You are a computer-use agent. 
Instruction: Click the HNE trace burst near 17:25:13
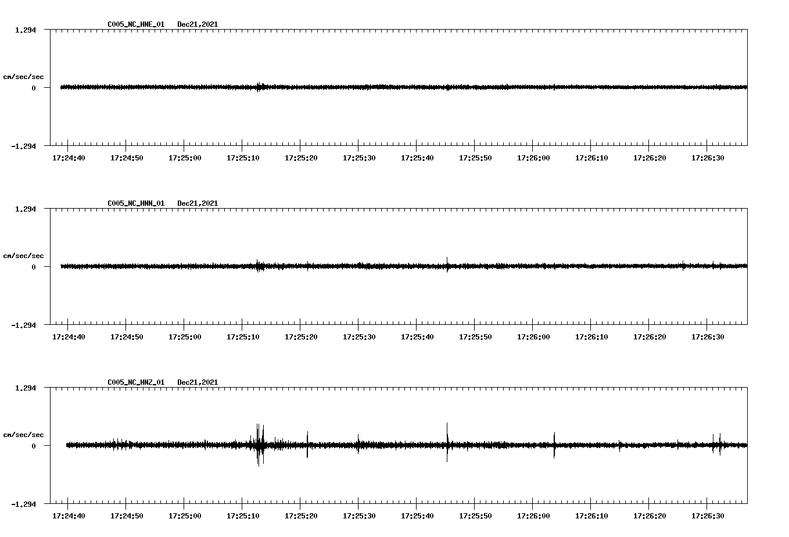(x=260, y=87)
